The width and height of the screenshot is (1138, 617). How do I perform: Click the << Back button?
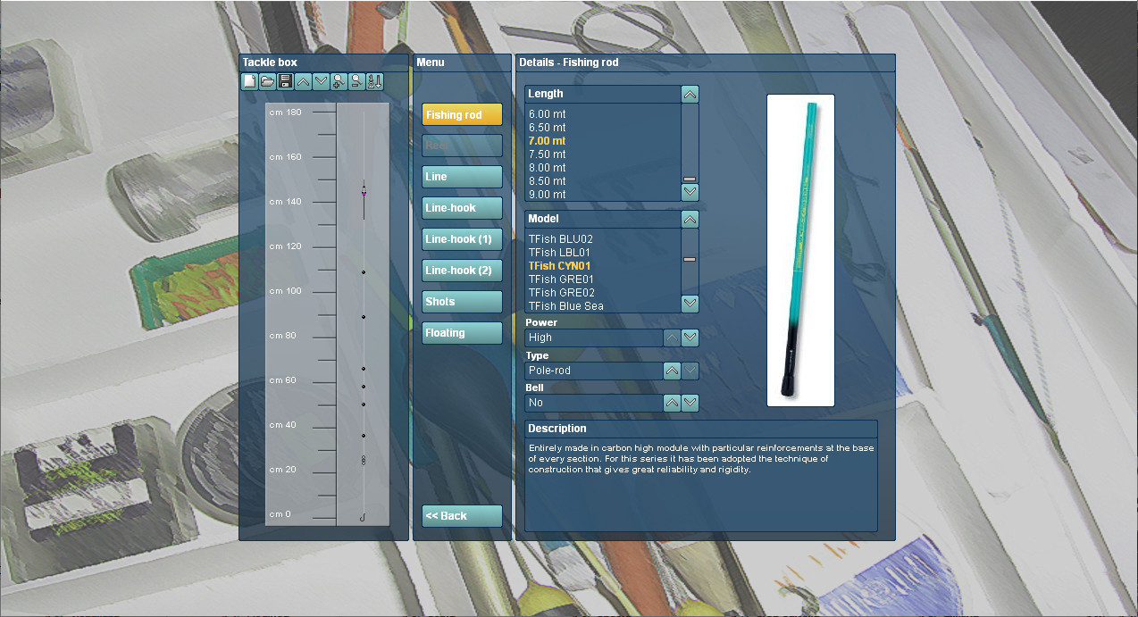pyautogui.click(x=462, y=516)
